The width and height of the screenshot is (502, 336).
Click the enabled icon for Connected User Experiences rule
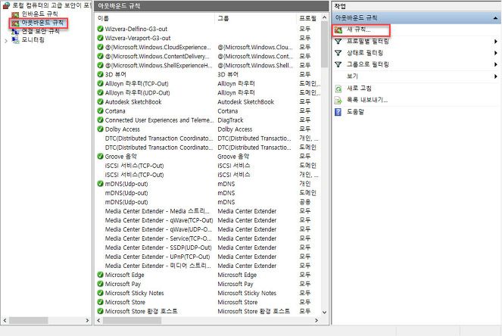coord(100,120)
